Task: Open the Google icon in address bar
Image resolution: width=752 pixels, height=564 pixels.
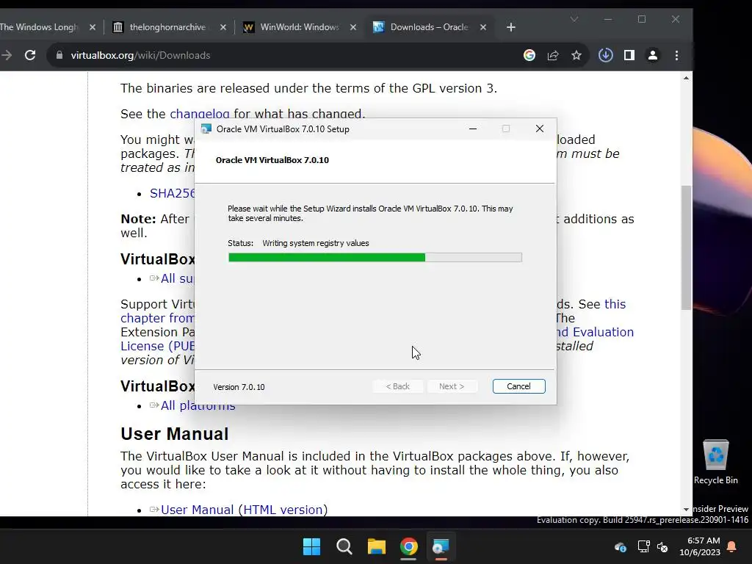Action: point(529,55)
